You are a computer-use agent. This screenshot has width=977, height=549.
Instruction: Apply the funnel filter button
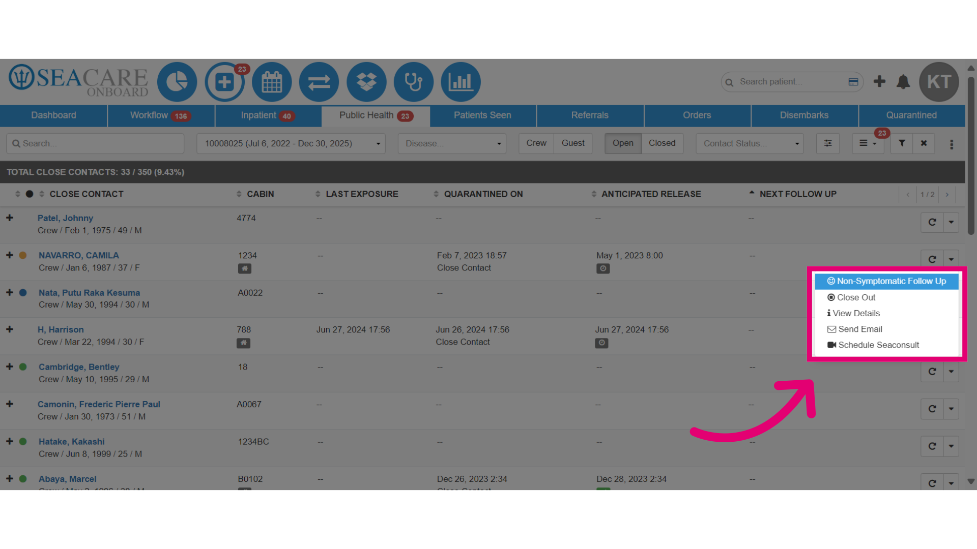coord(902,143)
